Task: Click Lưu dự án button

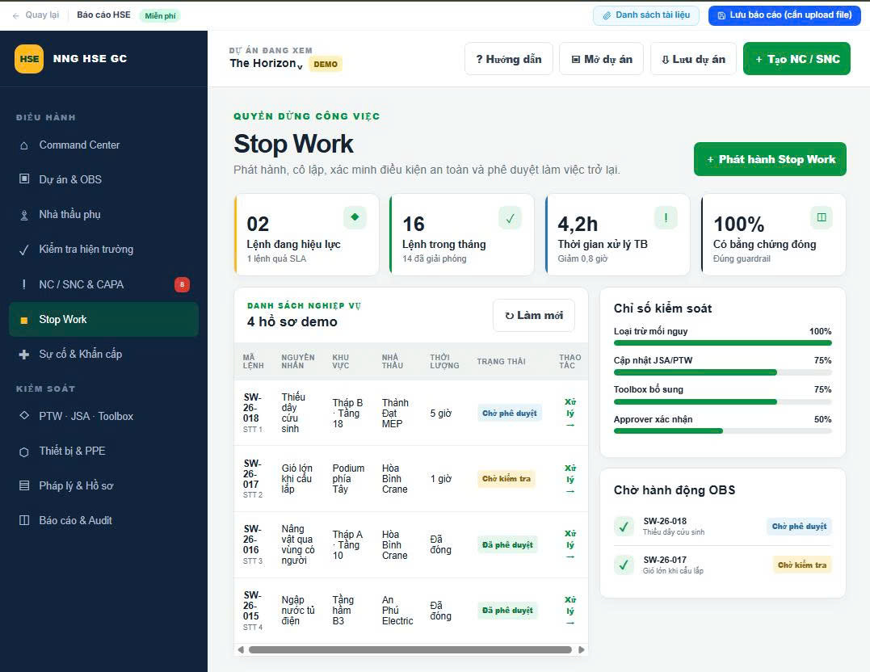Action: coord(694,59)
